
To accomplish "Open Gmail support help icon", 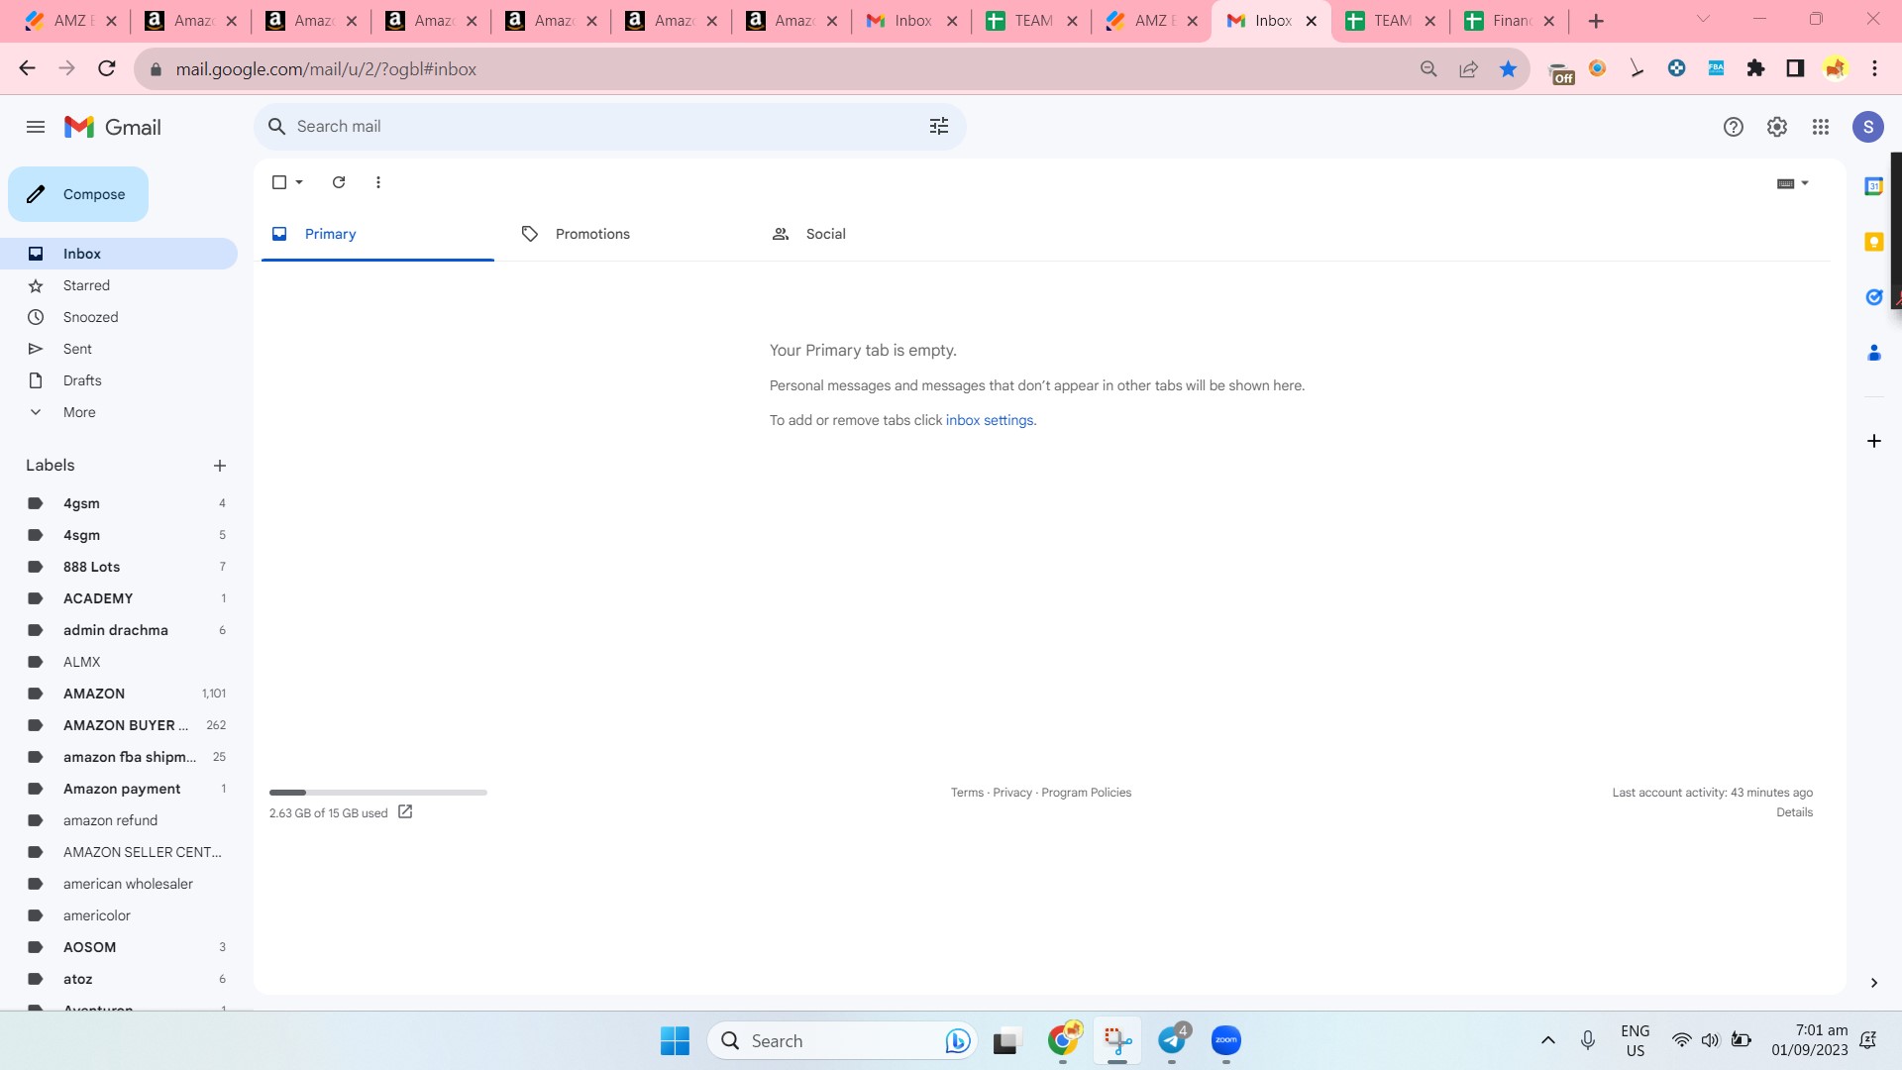I will (1733, 127).
